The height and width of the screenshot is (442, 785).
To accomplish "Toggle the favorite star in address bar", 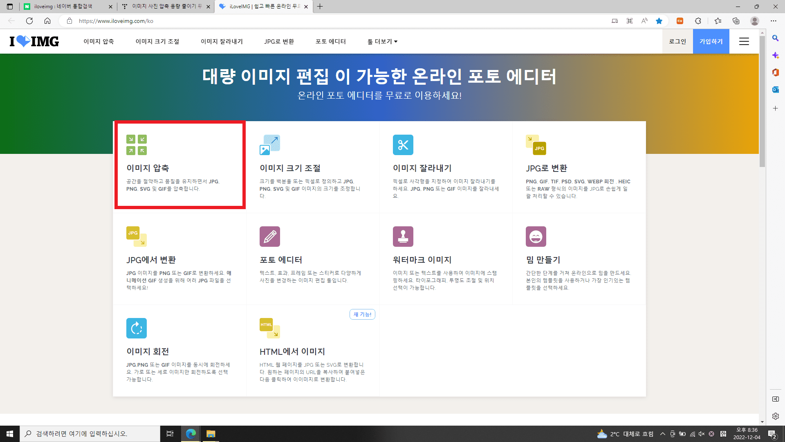I will 659,21.
